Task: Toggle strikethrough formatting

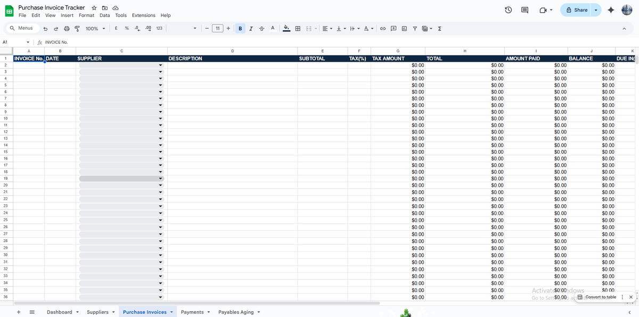Action: (261, 29)
